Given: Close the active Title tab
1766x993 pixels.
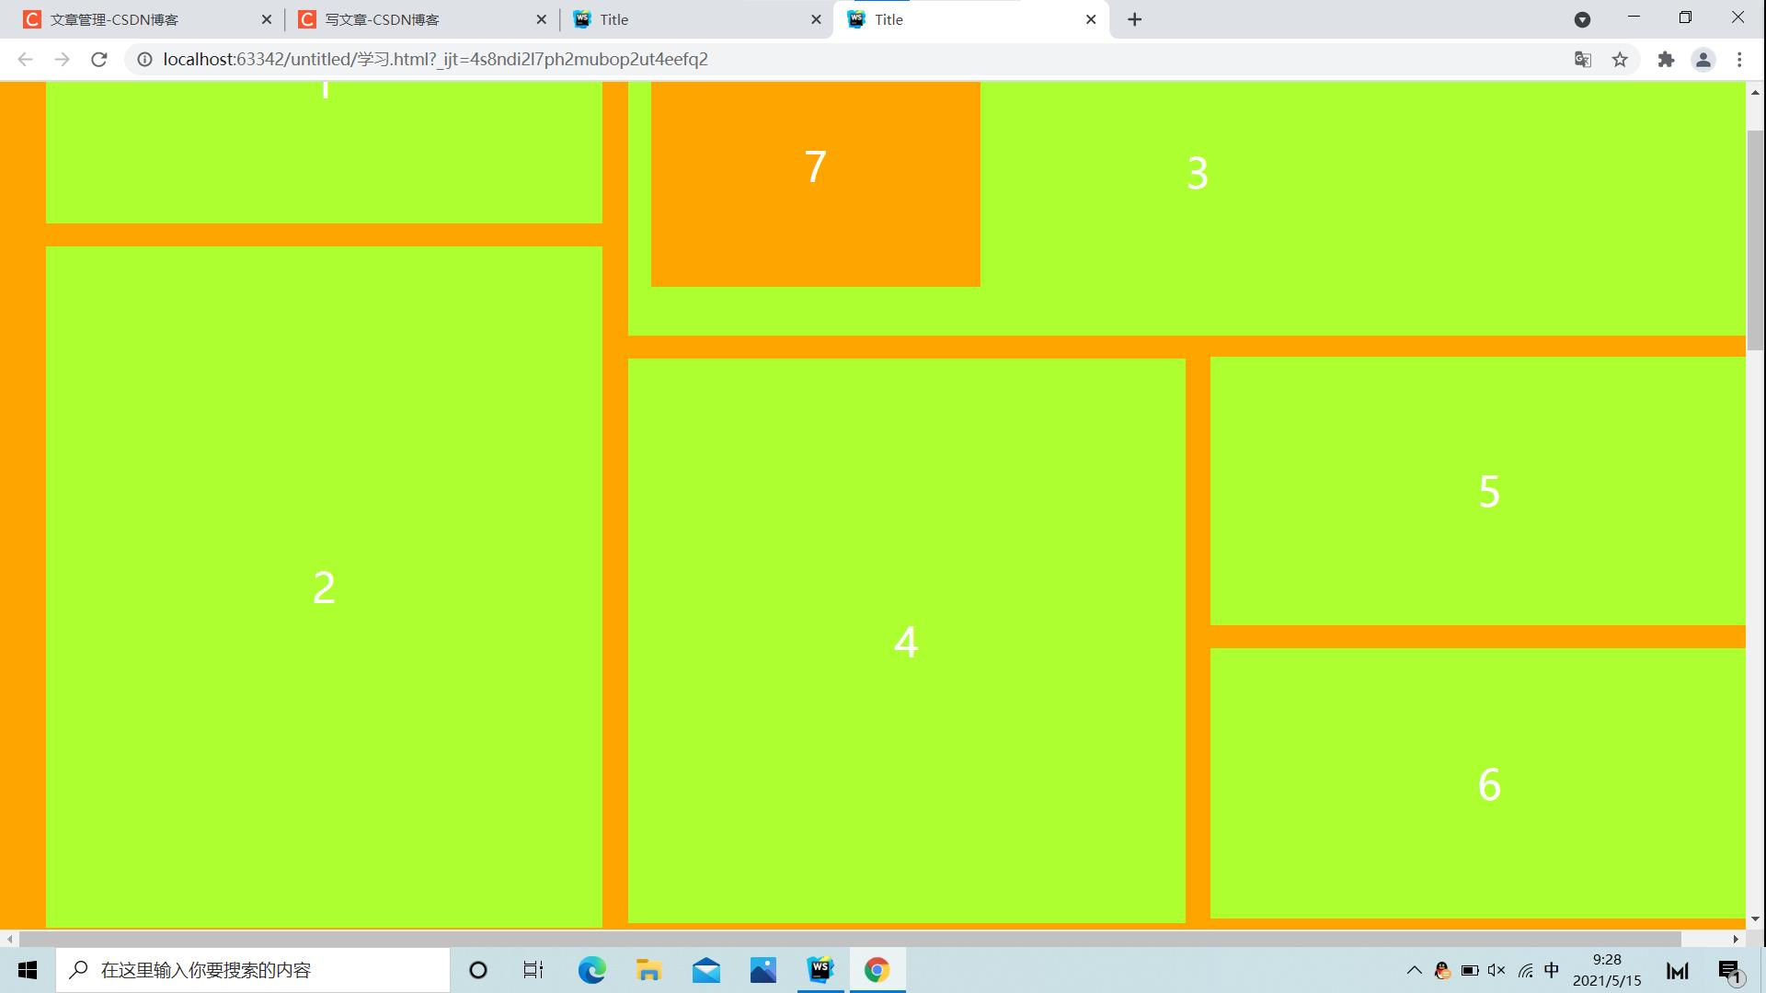Looking at the screenshot, I should [1091, 19].
